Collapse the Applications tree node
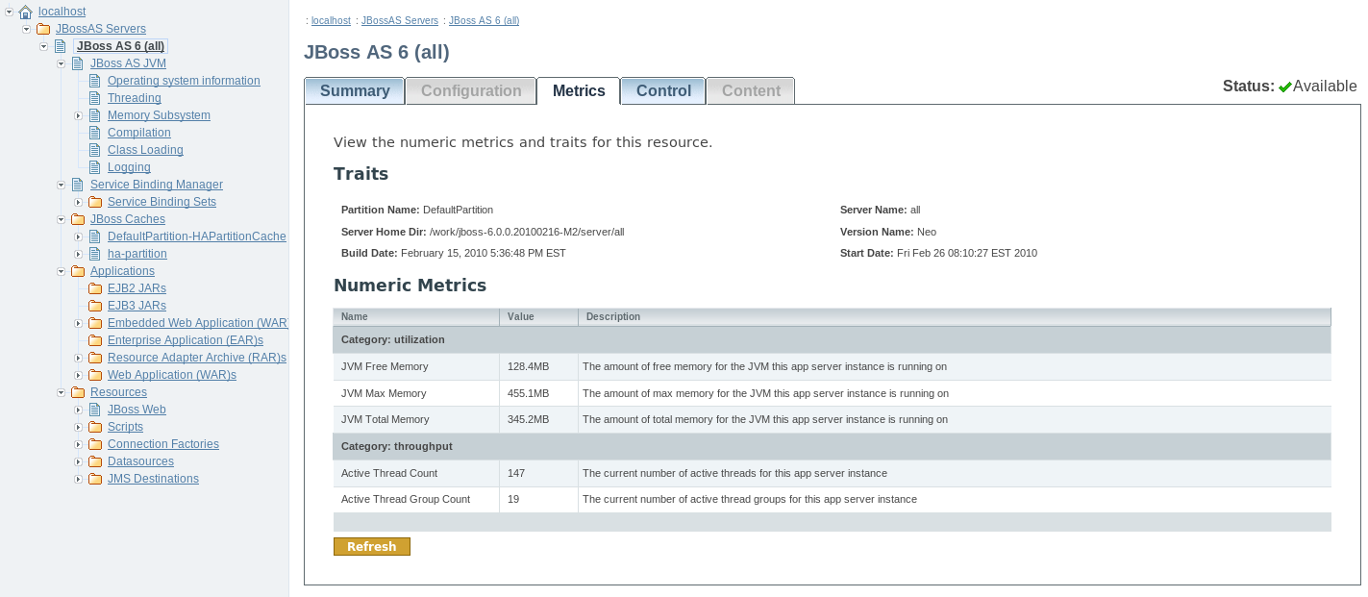Screen dimensions: 1368x597 (x=62, y=271)
